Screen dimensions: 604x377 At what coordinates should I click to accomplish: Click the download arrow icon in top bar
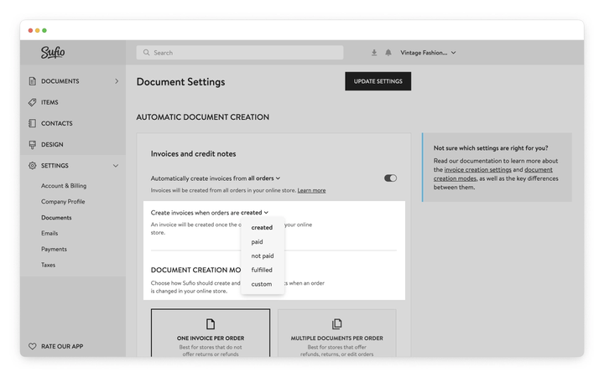[374, 53]
